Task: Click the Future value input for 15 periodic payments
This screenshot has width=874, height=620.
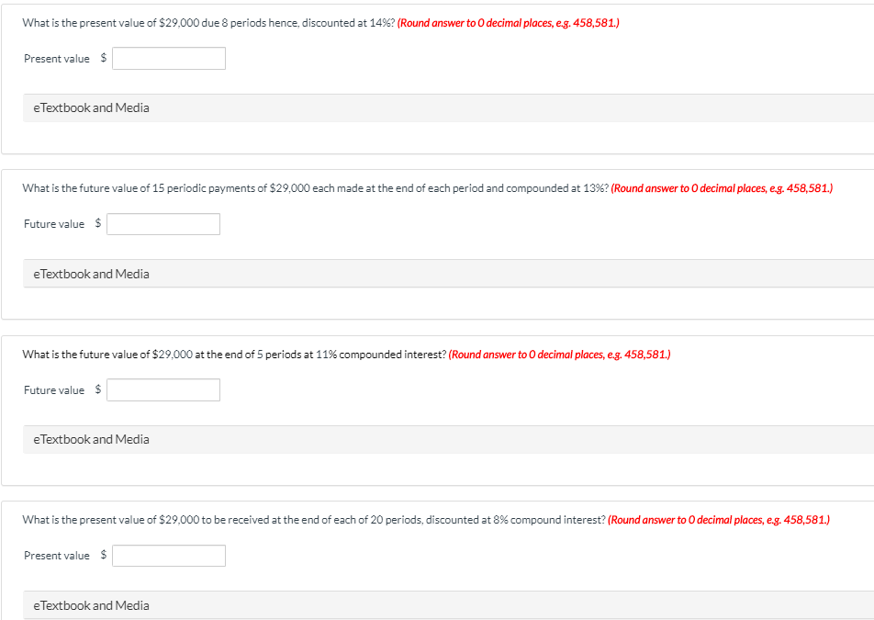Action: 163,224
